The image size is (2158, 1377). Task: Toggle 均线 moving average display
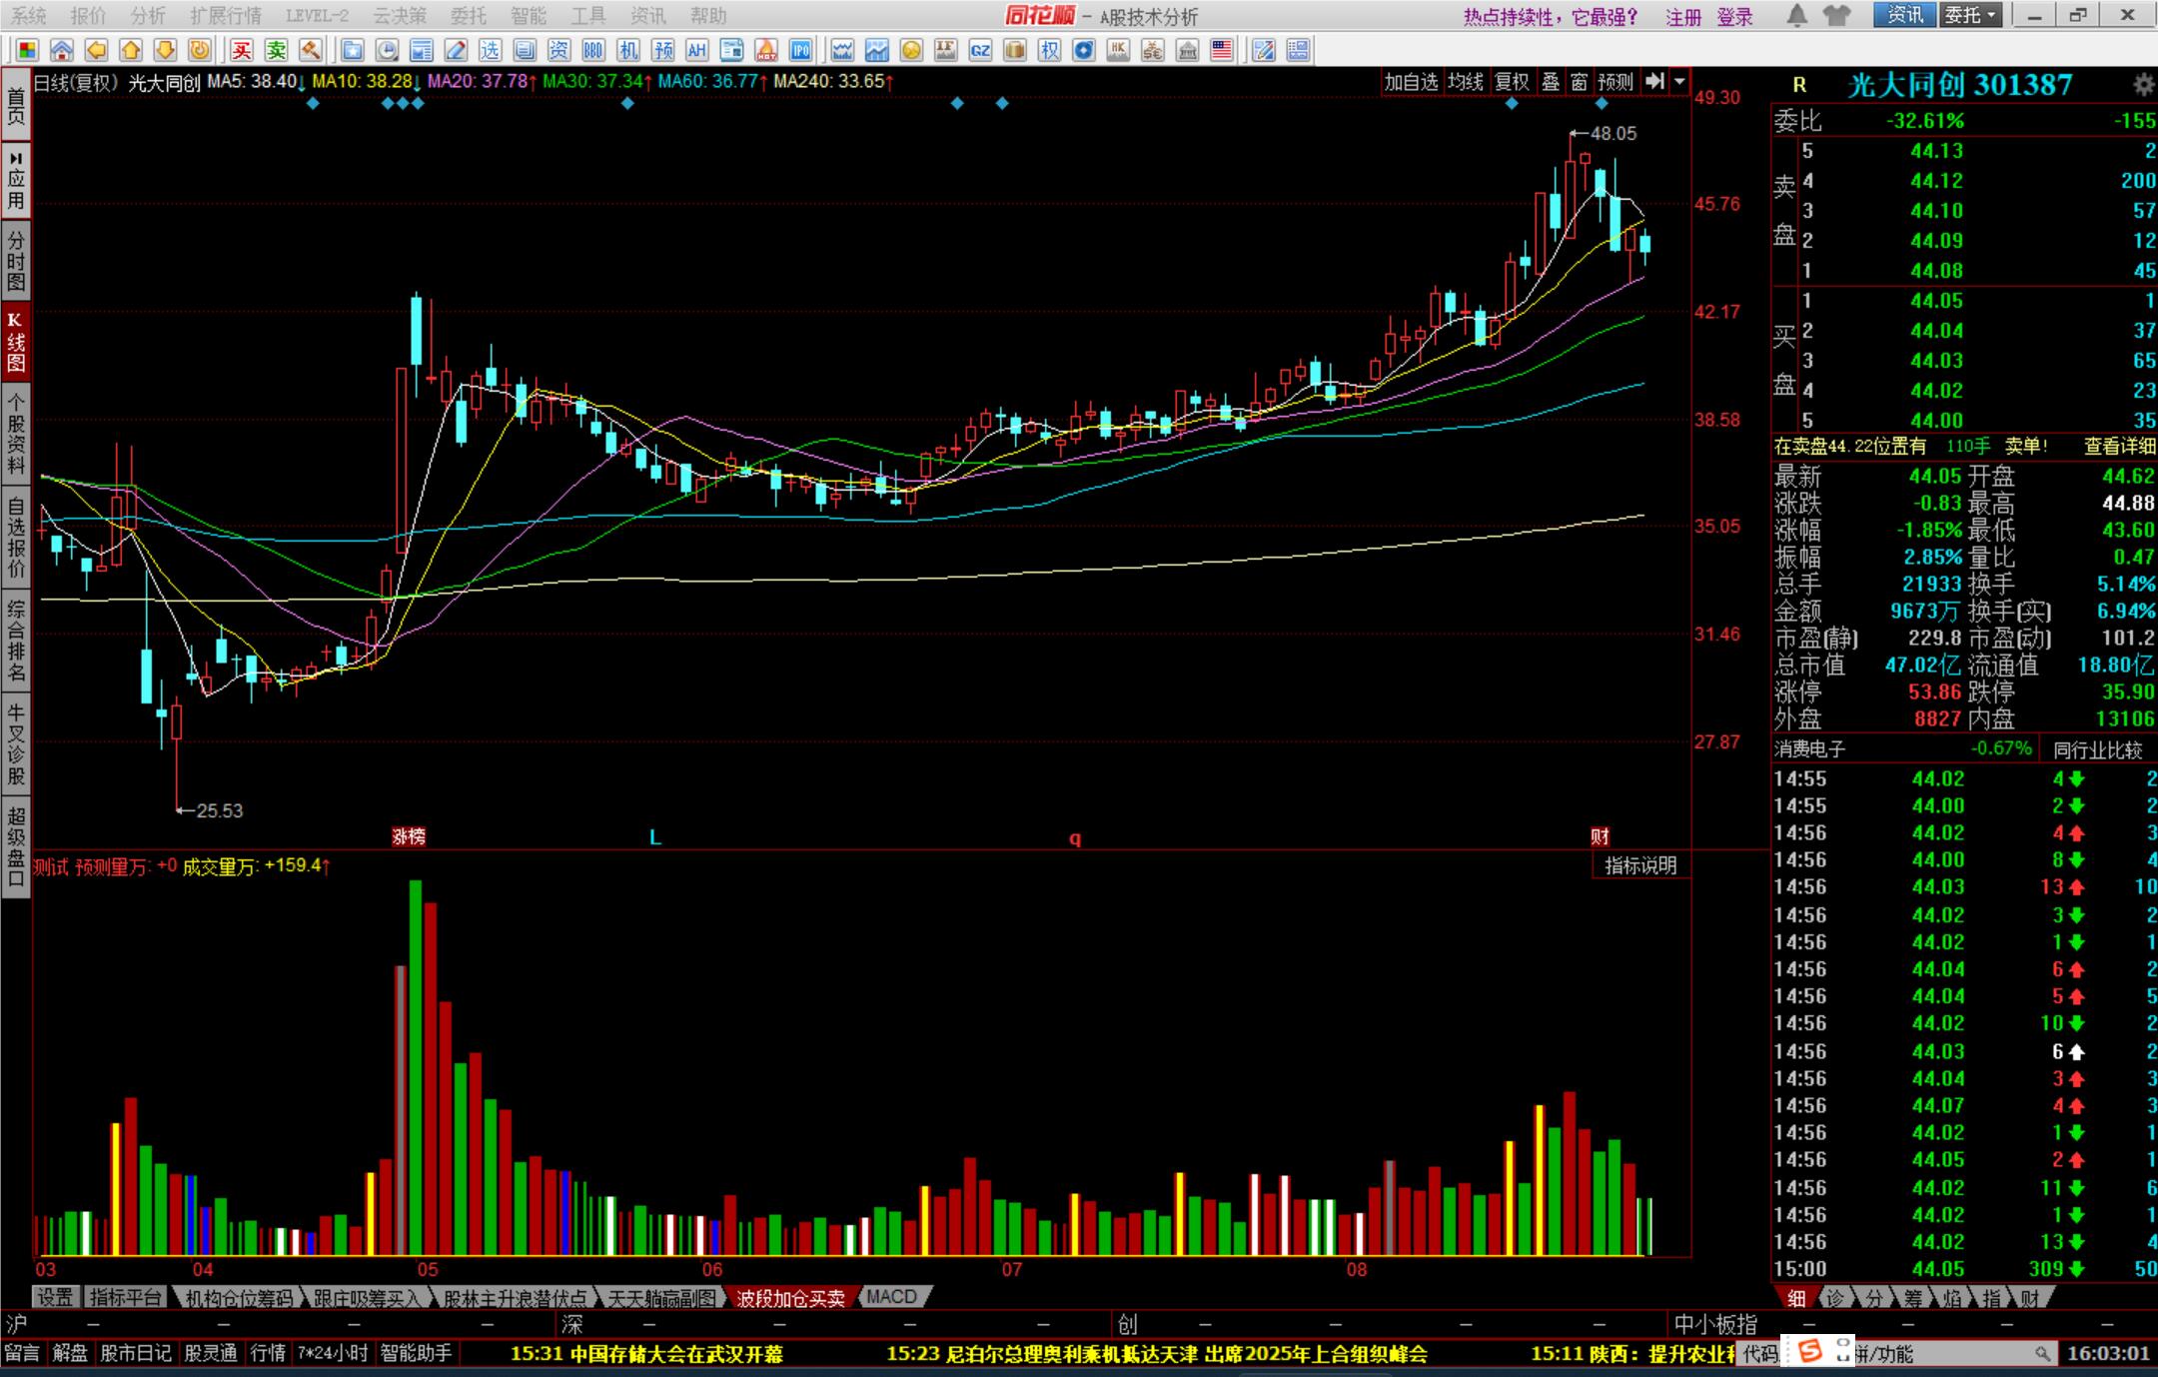point(1466,82)
